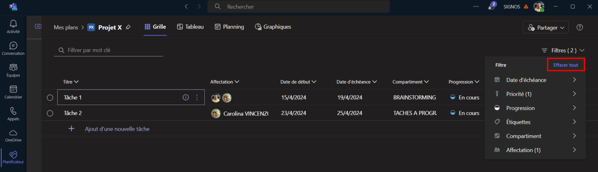Image resolution: width=598 pixels, height=172 pixels.
Task: Click Ajout d'une nouvelle tâche
Action: 117,129
